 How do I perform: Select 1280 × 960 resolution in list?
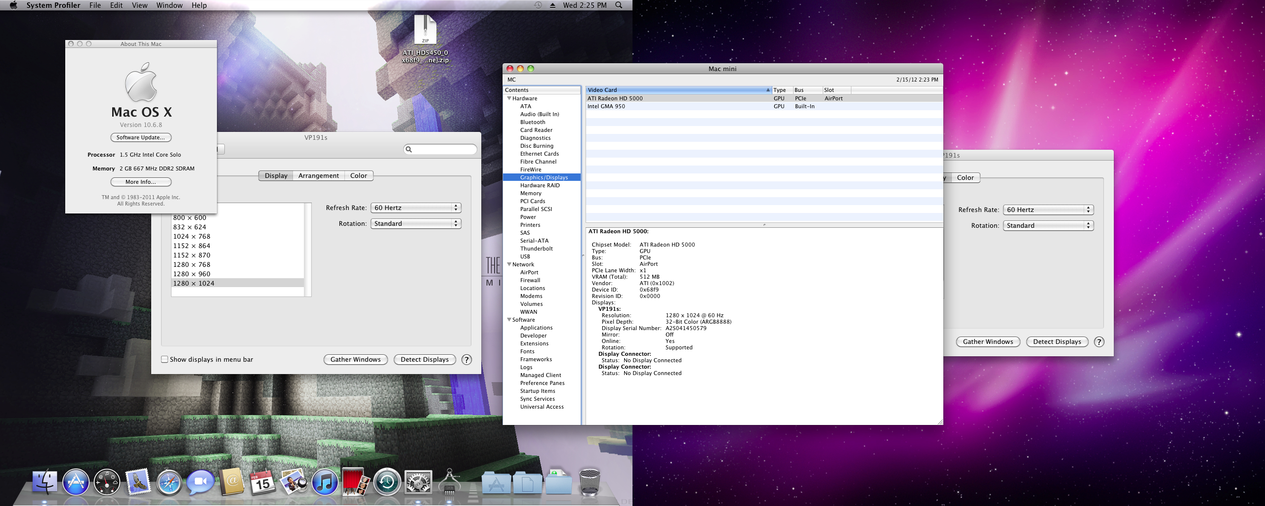click(238, 274)
